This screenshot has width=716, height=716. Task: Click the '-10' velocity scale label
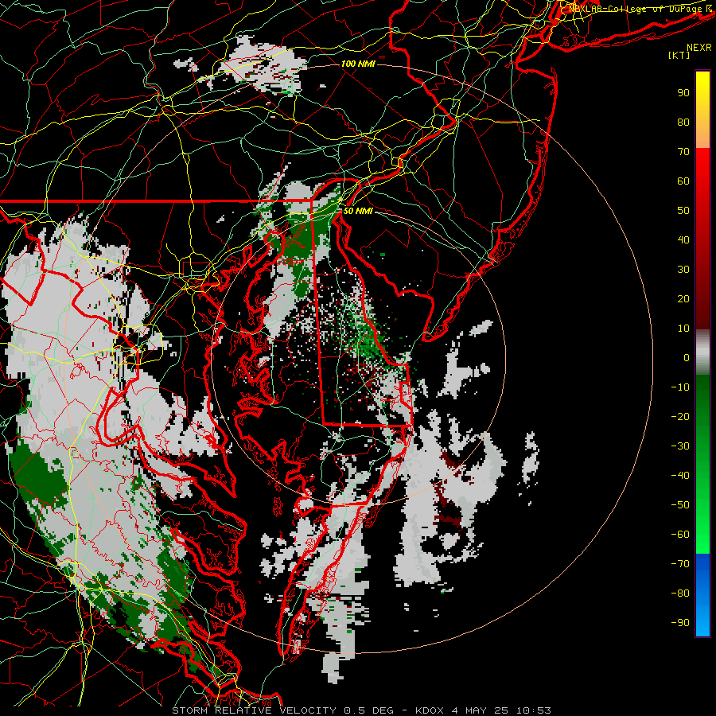click(x=680, y=387)
